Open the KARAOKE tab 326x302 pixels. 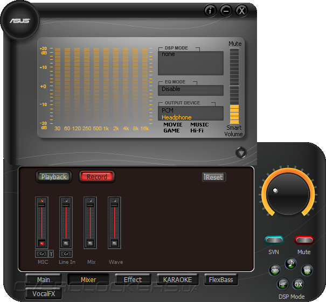click(x=177, y=279)
